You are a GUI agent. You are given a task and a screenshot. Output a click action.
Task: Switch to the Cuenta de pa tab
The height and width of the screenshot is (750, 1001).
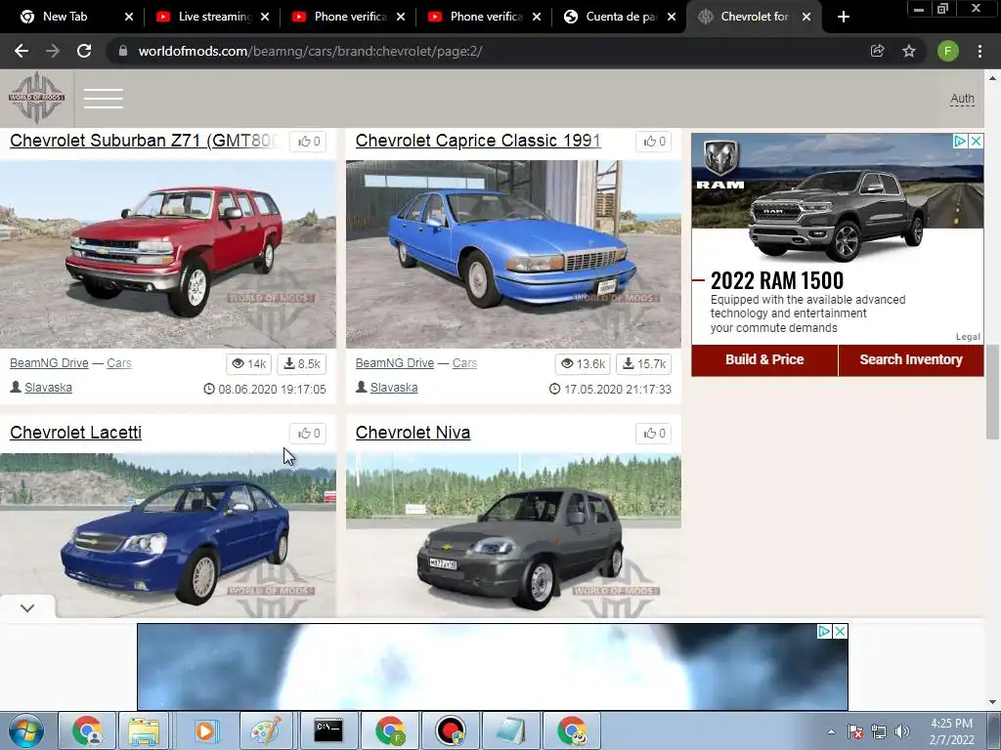pyautogui.click(x=620, y=17)
